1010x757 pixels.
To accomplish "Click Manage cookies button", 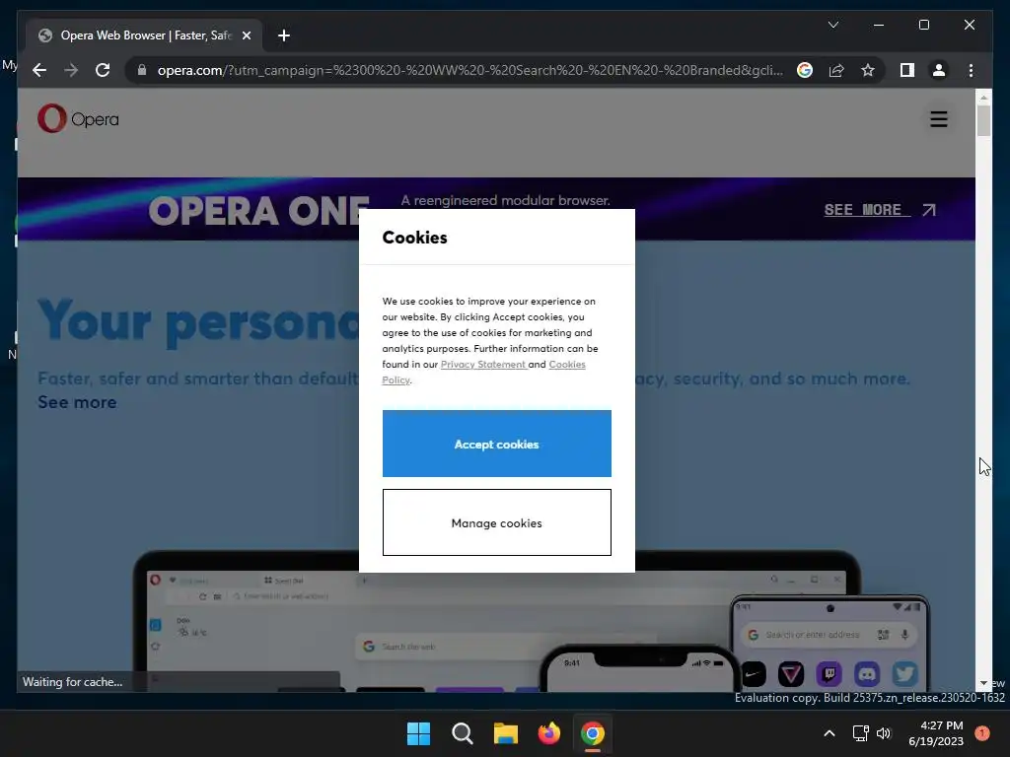I will pyautogui.click(x=497, y=522).
